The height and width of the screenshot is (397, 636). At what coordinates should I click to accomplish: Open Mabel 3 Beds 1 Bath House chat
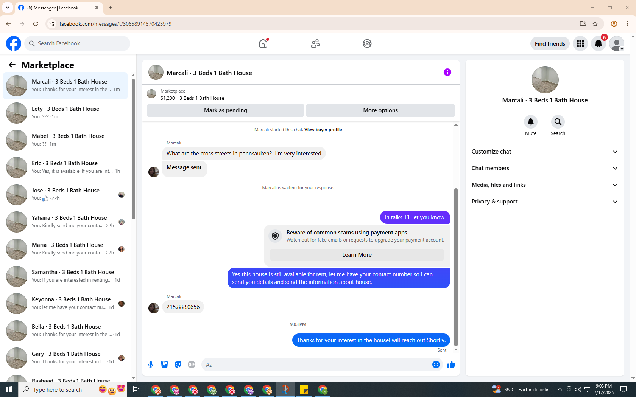[x=65, y=140]
